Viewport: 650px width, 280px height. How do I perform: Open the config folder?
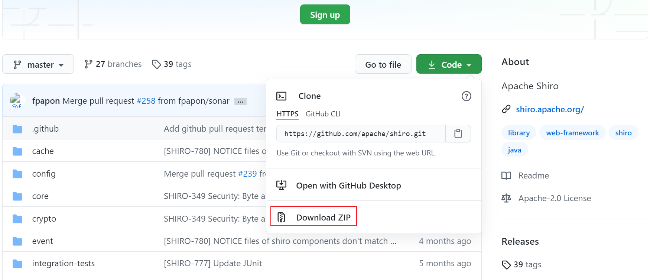[44, 174]
